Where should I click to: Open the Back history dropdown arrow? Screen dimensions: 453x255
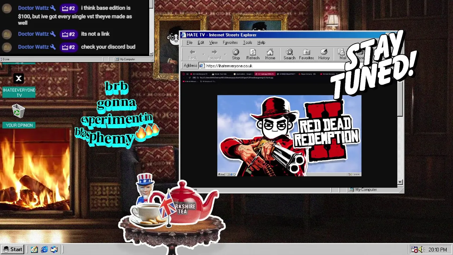(x=203, y=55)
